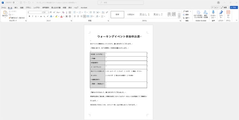Image resolution: width=239 pixels, height=120 pixels.
Task: Open the Select dropdown in editing group
Action: point(186,18)
